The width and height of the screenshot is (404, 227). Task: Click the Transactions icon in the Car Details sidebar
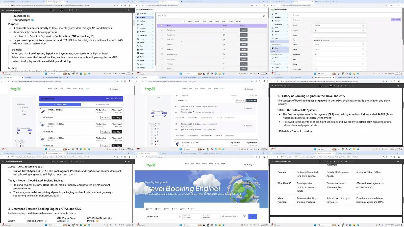[x=272, y=24]
